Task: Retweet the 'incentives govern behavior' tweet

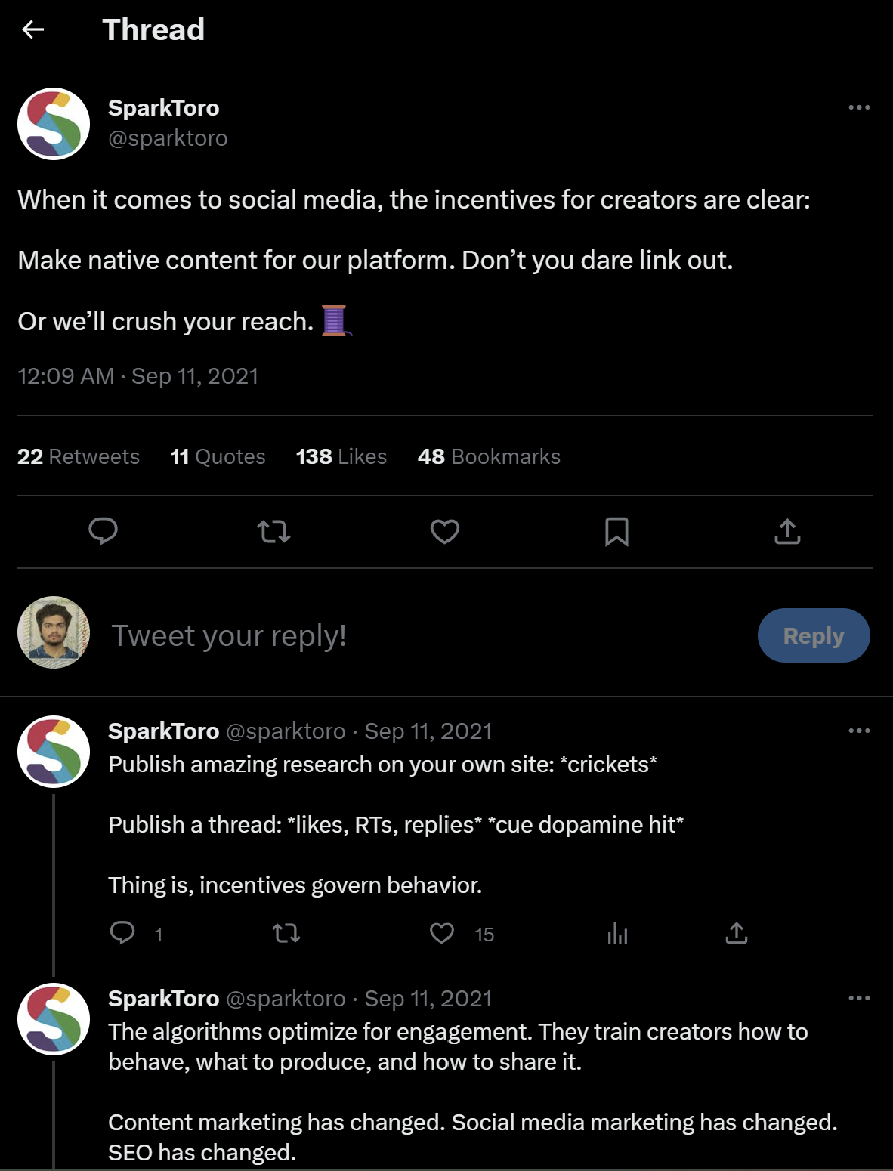Action: point(286,934)
